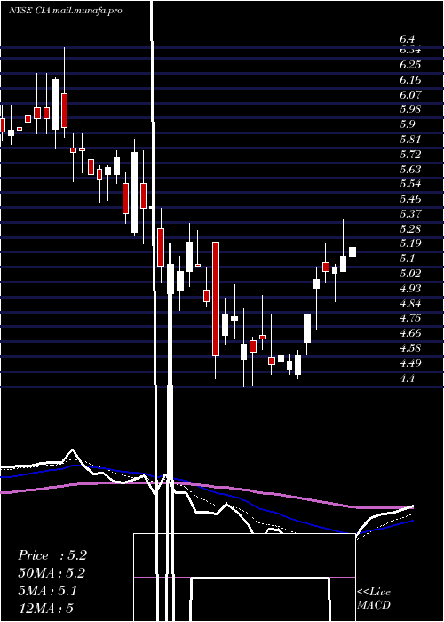
Task: Select the 4.49 price axis label
Action: (x=410, y=363)
